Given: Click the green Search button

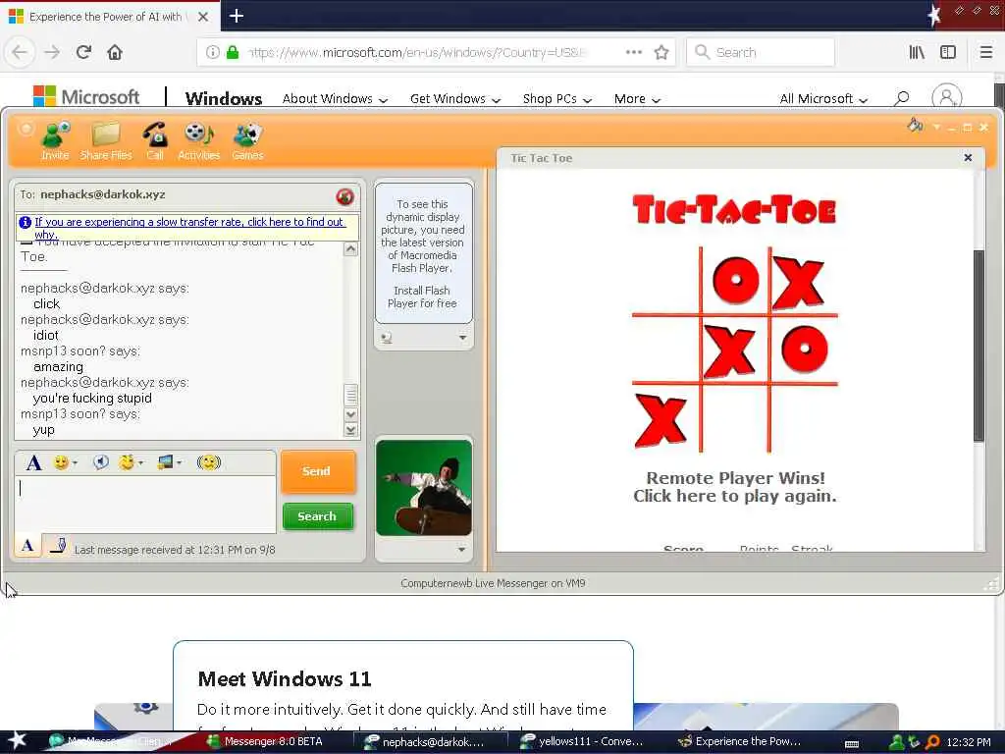Looking at the screenshot, I should click(317, 516).
